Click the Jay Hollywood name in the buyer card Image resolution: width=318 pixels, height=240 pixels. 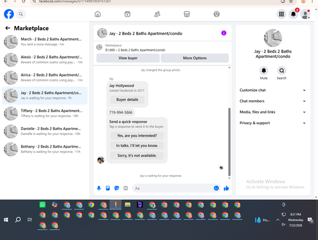tap(121, 86)
